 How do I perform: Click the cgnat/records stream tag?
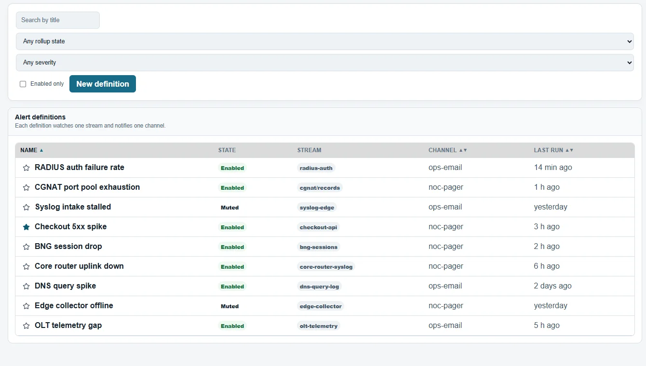click(320, 188)
